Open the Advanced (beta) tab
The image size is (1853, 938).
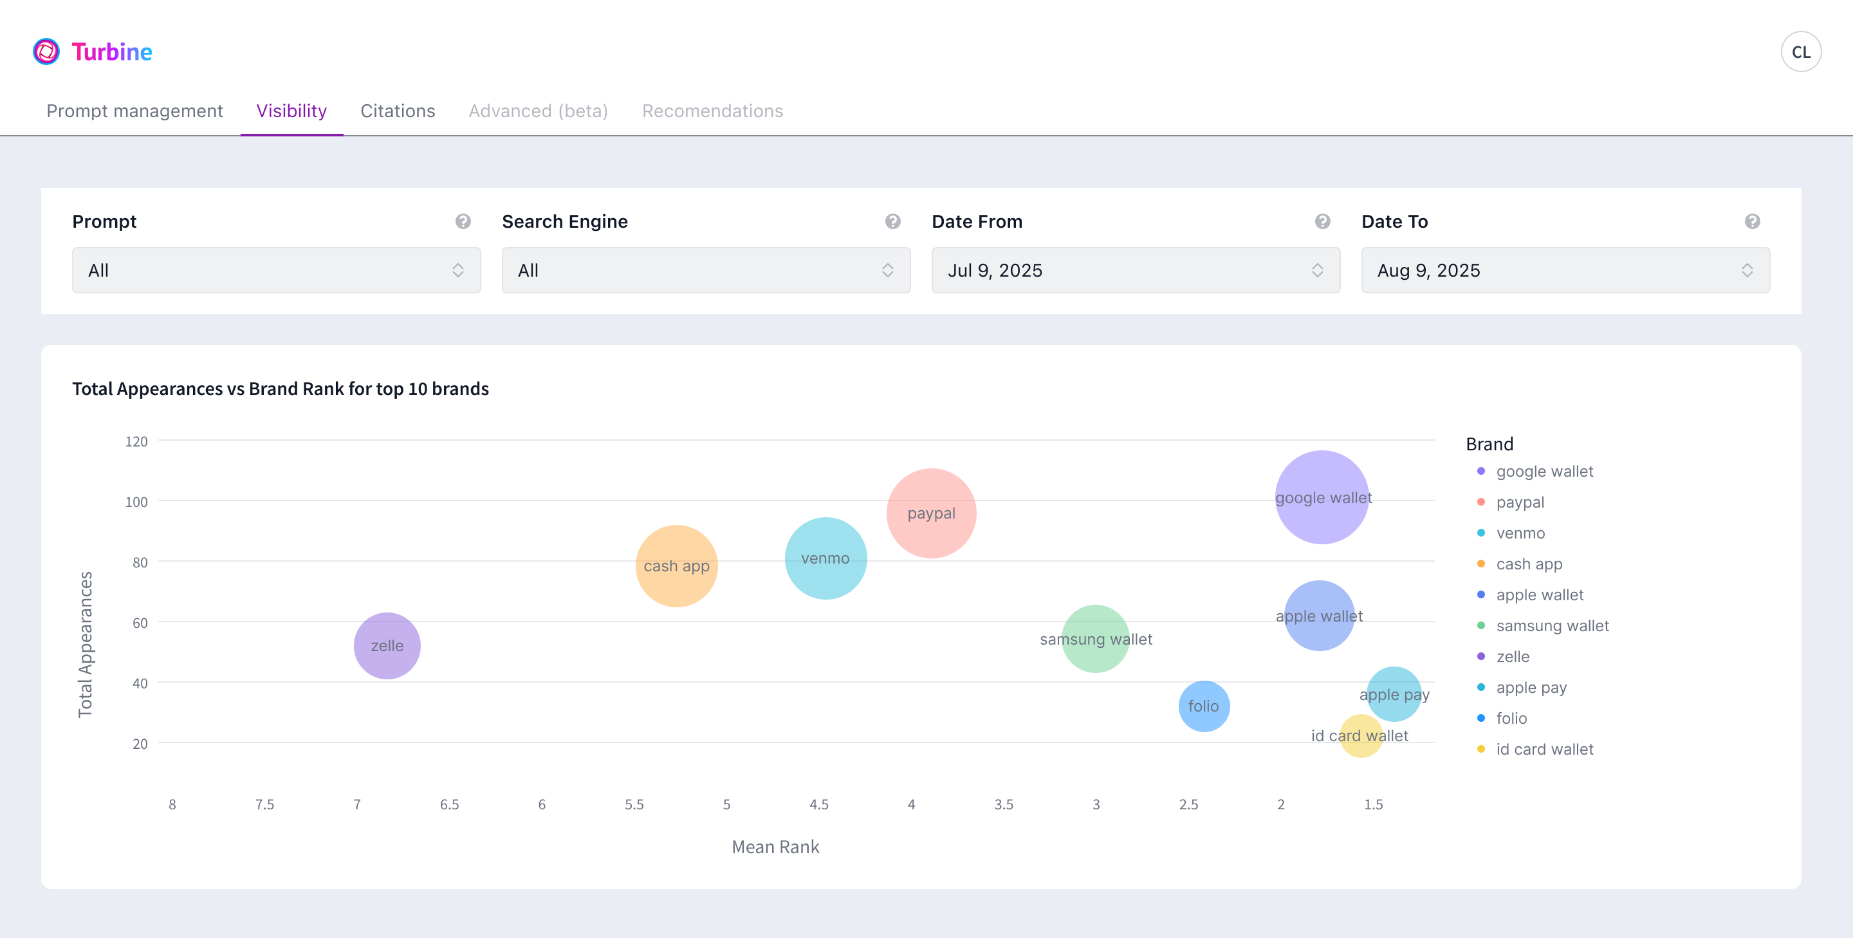coord(538,111)
